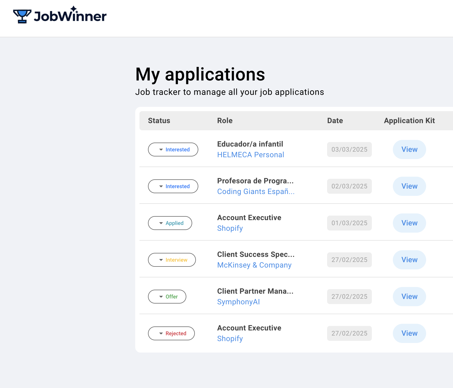Select the Client Partner Mana... role title

(x=255, y=291)
